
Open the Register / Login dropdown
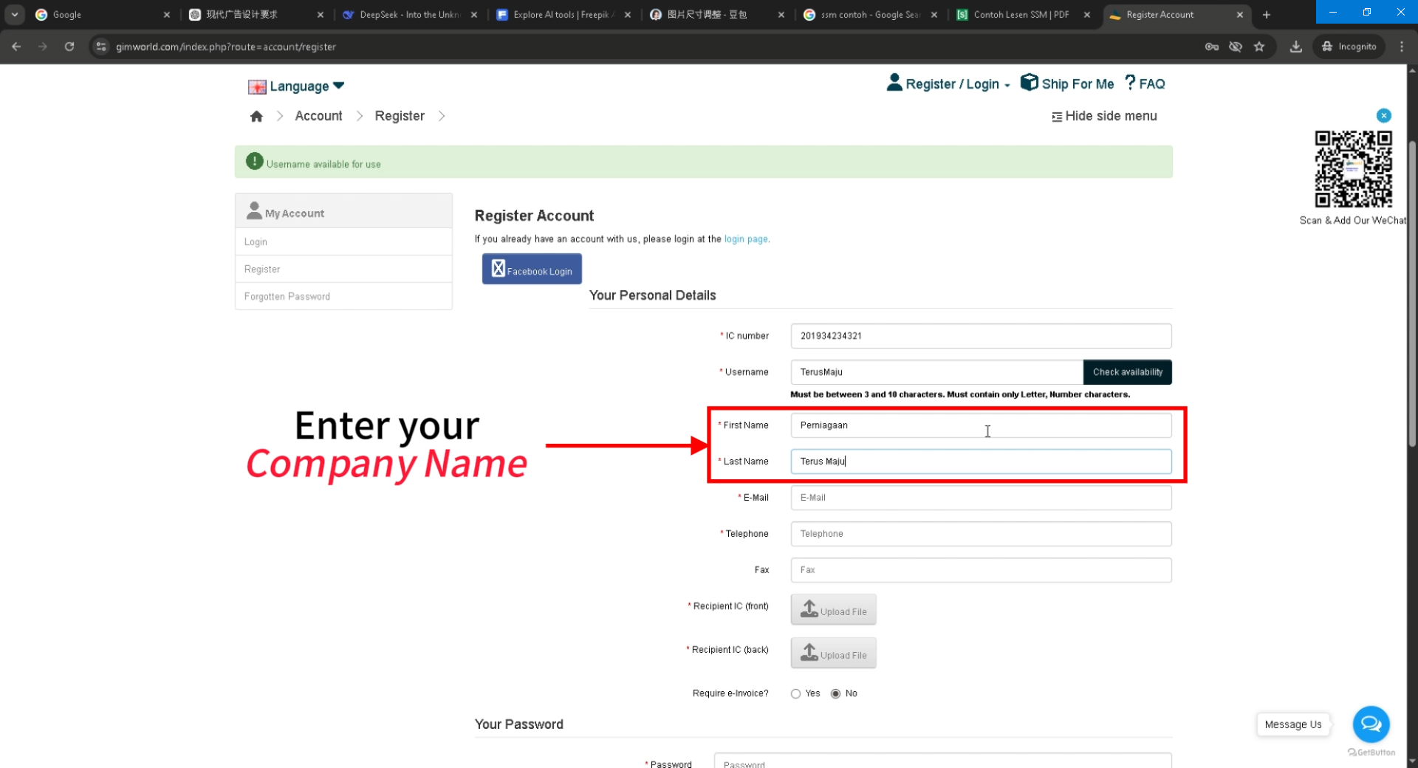950,84
